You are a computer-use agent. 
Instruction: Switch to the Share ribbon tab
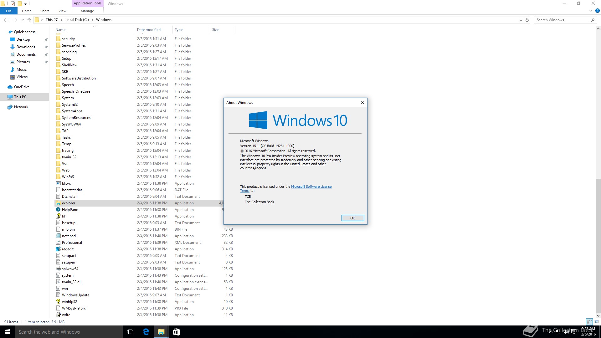[45, 11]
